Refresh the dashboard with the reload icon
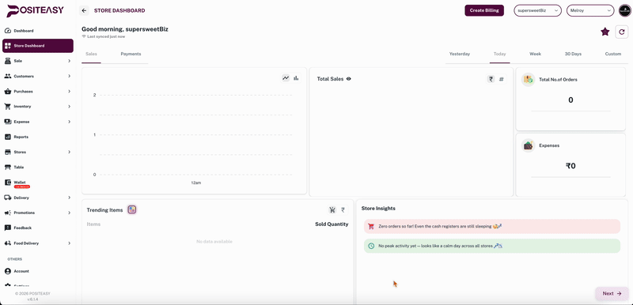This screenshot has height=305, width=633. [622, 32]
